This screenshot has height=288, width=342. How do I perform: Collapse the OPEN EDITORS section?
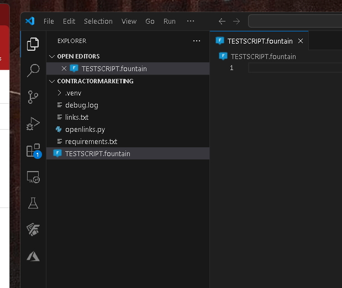click(x=52, y=56)
